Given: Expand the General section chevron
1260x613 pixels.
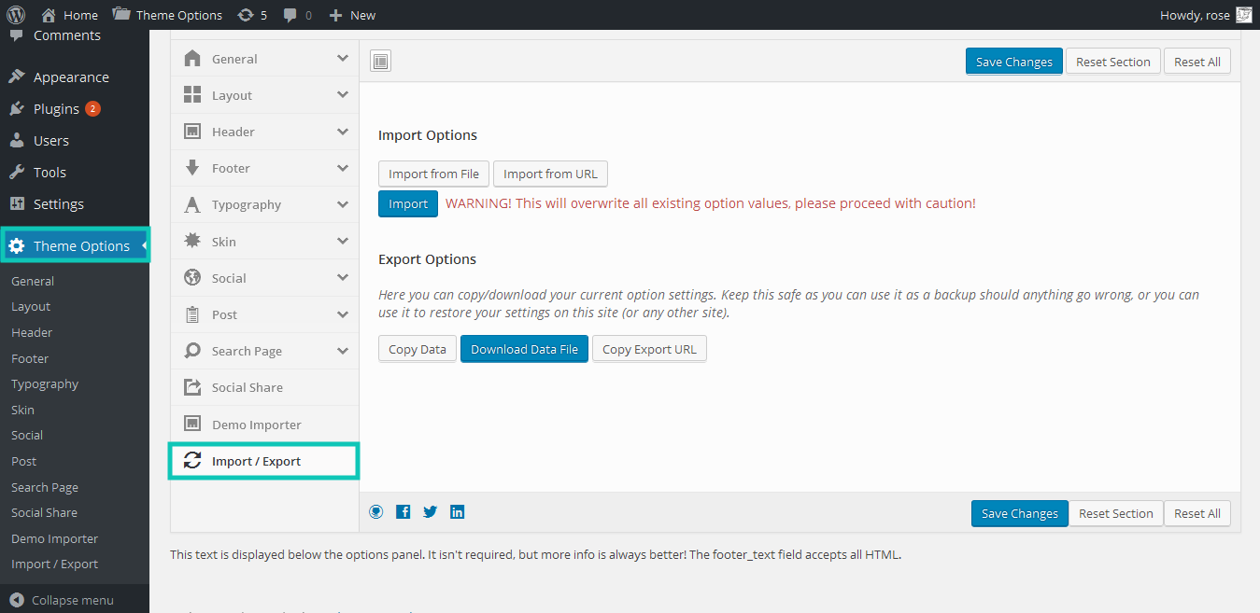Looking at the screenshot, I should click(343, 58).
